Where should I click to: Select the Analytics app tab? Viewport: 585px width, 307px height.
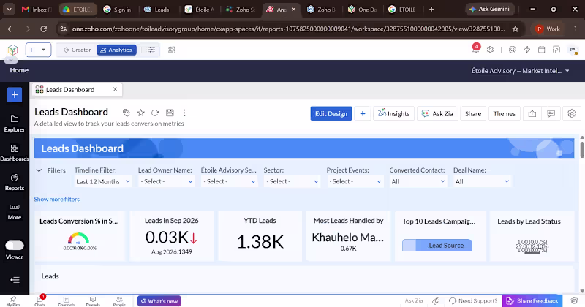pyautogui.click(x=116, y=50)
